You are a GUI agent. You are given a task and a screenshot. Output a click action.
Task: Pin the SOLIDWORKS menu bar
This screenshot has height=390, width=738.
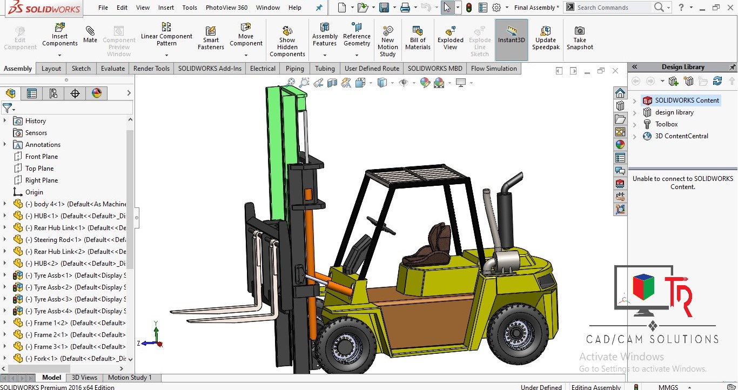[x=319, y=8]
